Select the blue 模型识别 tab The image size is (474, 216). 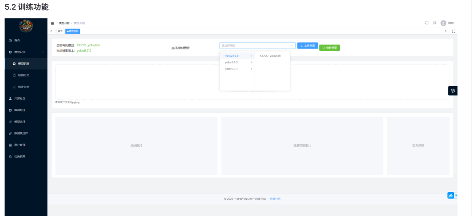pyautogui.click(x=72, y=31)
